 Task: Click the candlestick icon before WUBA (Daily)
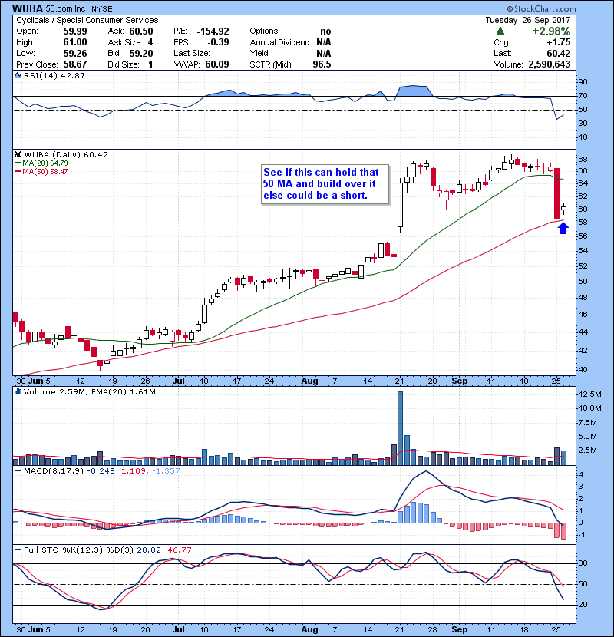(18, 155)
